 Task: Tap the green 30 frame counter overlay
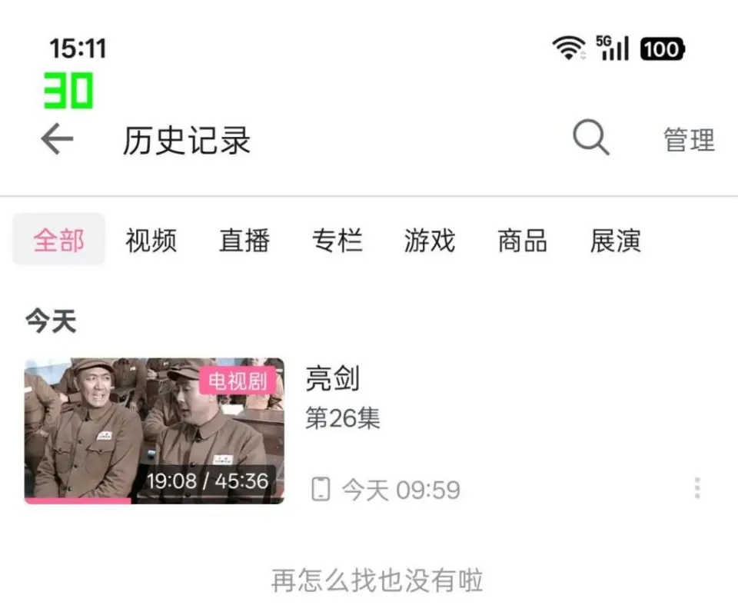click(68, 91)
